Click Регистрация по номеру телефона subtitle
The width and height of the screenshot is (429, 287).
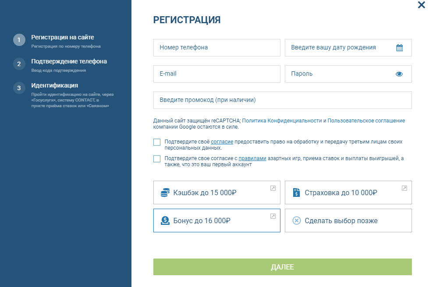[66, 46]
